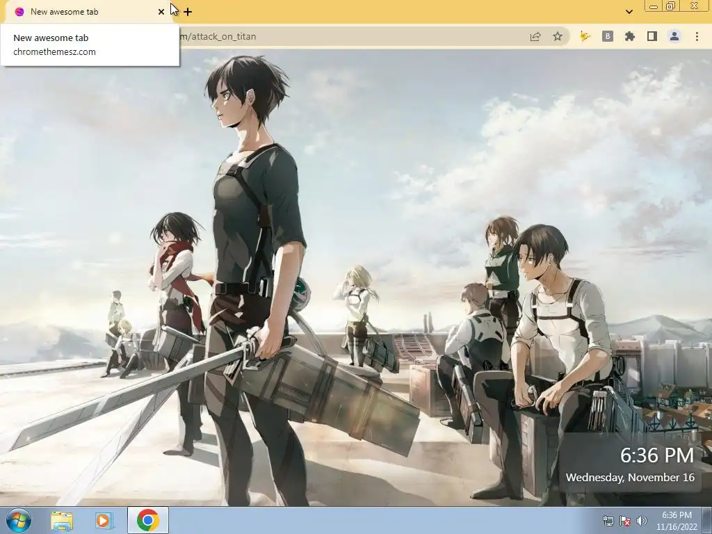Open a new tab with plus button

[x=188, y=12]
